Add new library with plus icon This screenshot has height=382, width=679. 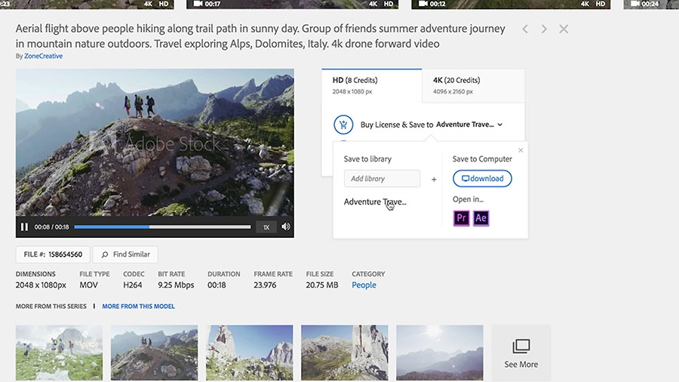point(434,180)
